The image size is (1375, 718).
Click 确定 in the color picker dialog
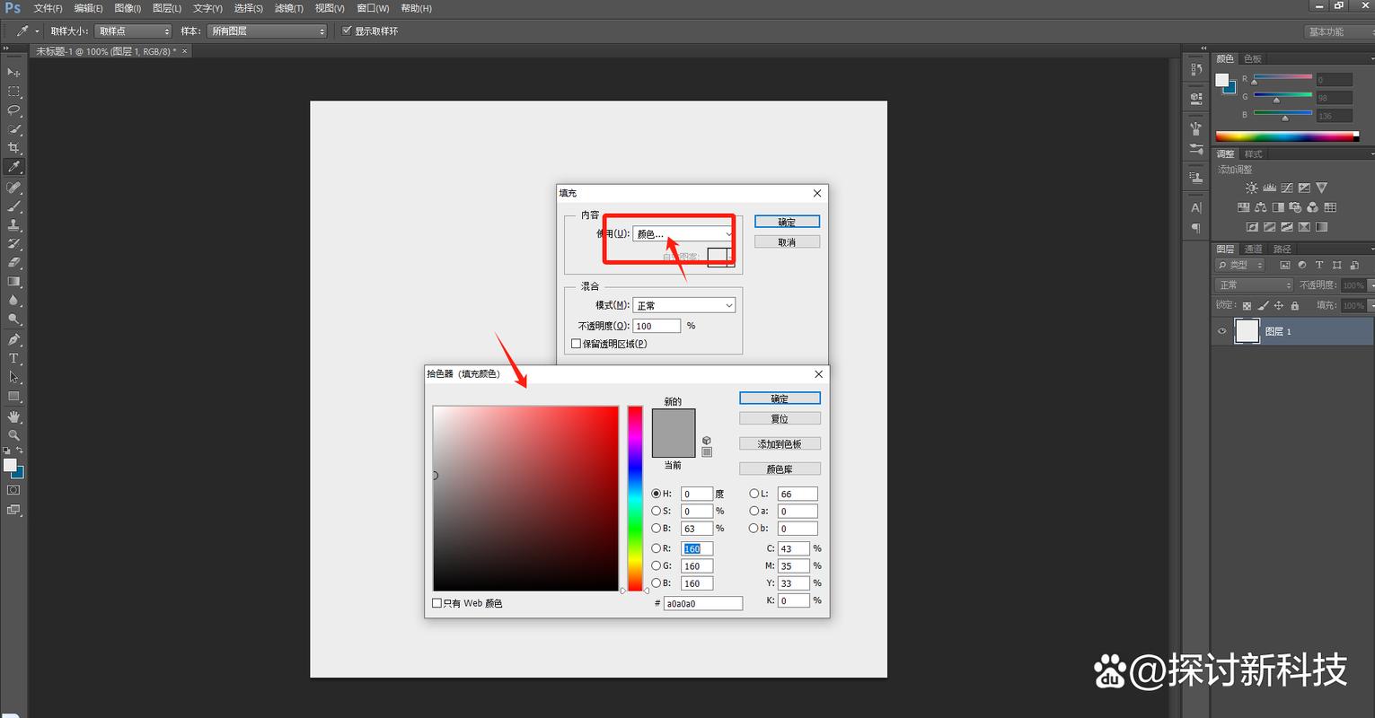click(780, 398)
